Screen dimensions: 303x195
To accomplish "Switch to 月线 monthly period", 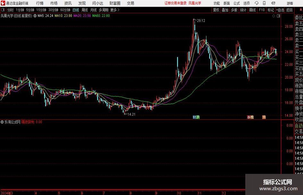I will click(93, 10).
